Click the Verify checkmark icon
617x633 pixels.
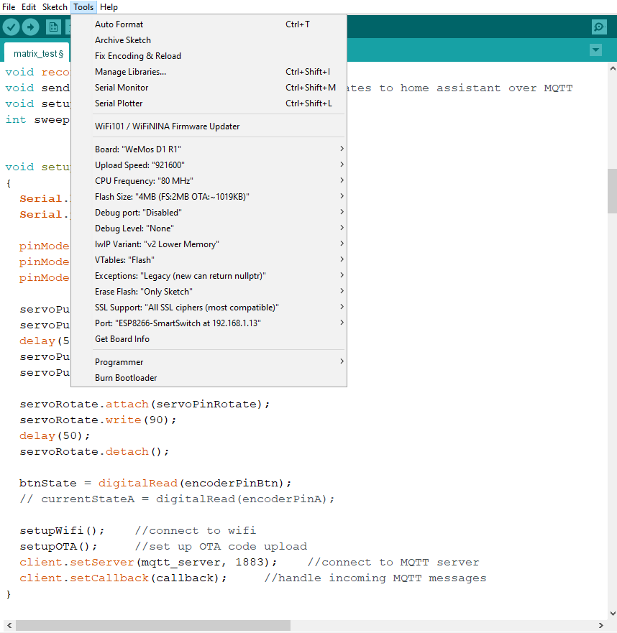coord(11,27)
